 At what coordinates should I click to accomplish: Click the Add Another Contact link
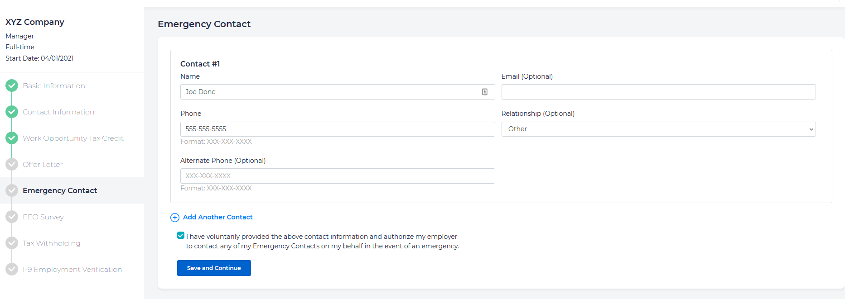point(217,217)
